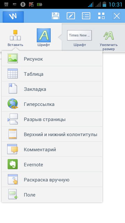Tap the battery icon in status bar
The height and width of the screenshot is (223, 125).
(104, 4)
